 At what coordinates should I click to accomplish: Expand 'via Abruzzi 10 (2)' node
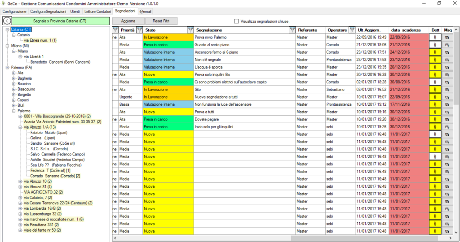click(20, 181)
